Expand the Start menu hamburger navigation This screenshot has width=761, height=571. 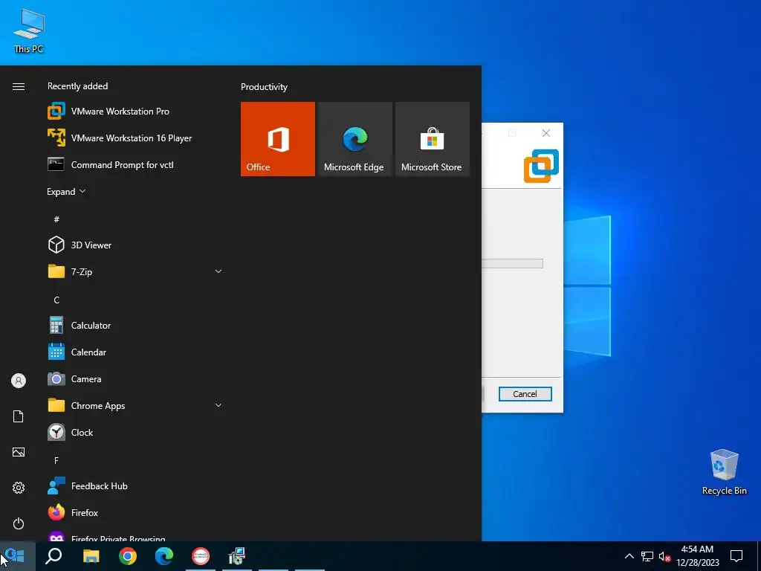19,86
